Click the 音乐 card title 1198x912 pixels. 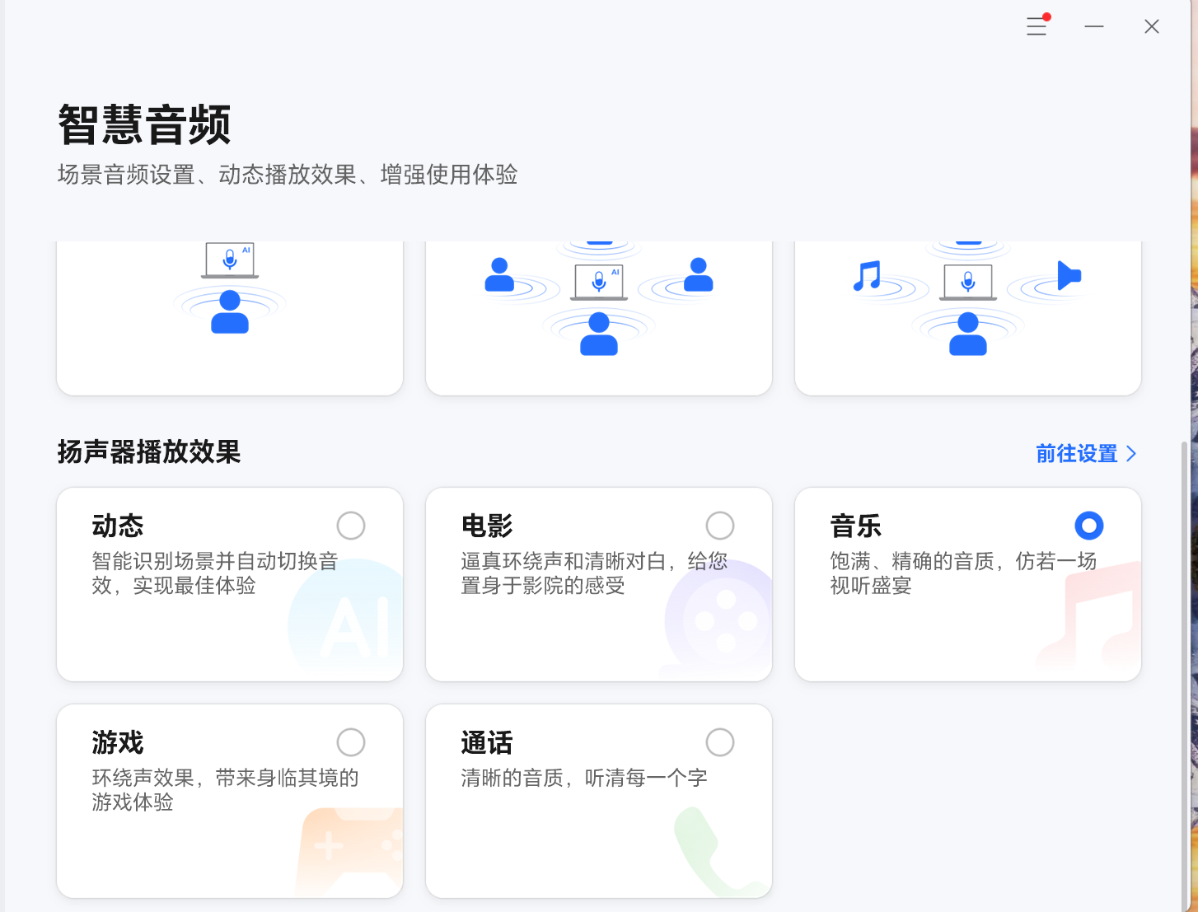tap(856, 526)
